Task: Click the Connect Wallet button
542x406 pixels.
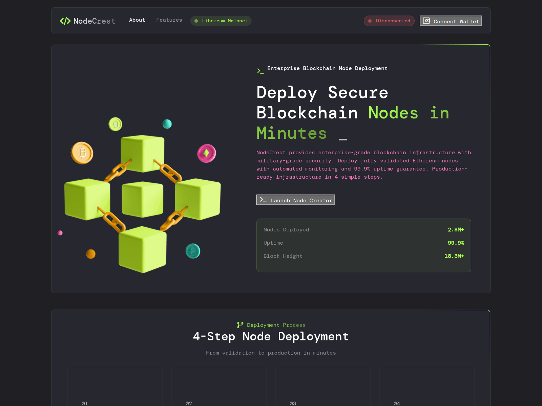Action: point(451,21)
